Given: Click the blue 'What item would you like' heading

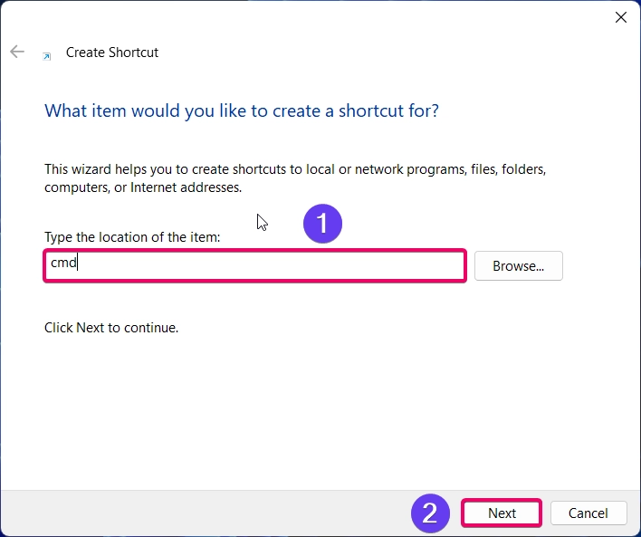Looking at the screenshot, I should point(242,110).
